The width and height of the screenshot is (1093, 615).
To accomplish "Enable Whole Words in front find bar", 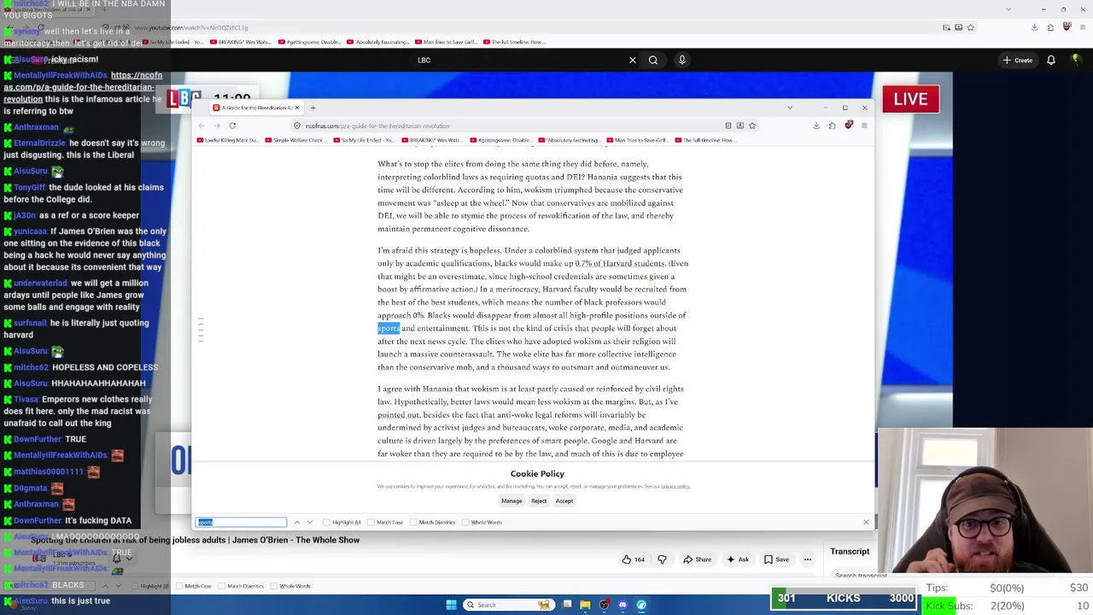I will [x=482, y=522].
